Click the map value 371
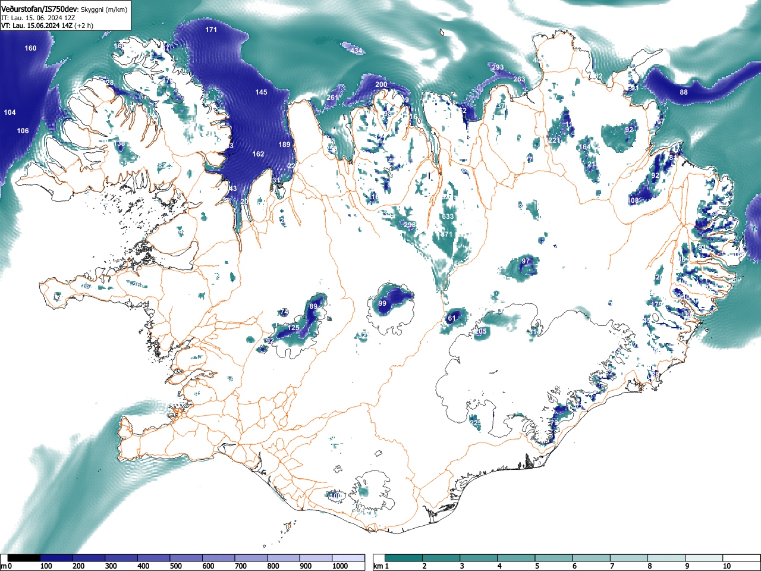This screenshot has height=571, width=761. pyautogui.click(x=447, y=235)
